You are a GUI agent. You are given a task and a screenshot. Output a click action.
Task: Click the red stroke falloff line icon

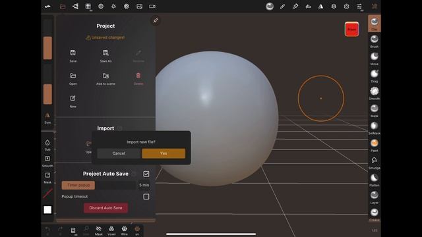point(47,194)
